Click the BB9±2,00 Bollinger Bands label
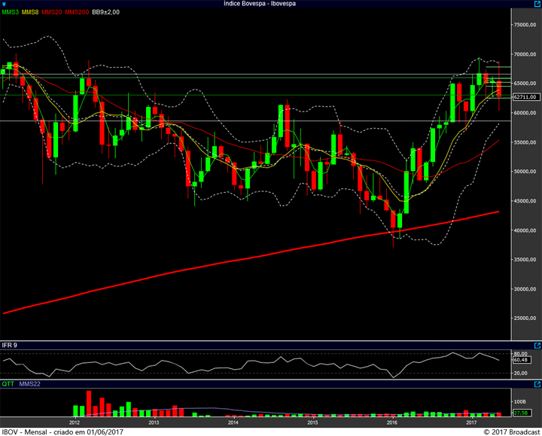 [105, 12]
